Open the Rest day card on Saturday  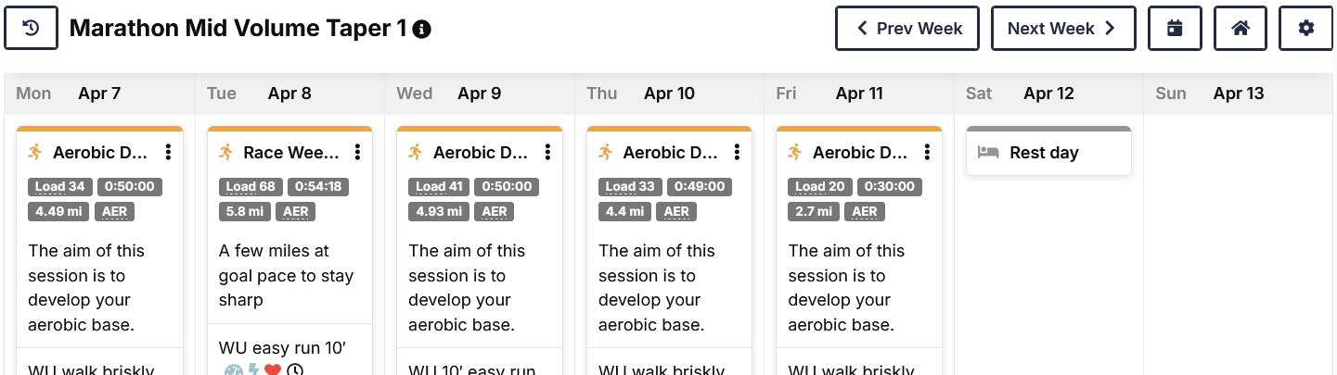[x=1044, y=153]
